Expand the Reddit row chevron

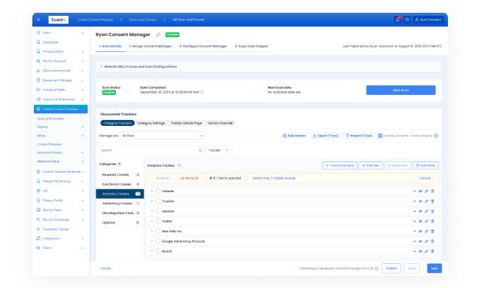pyautogui.click(x=152, y=251)
